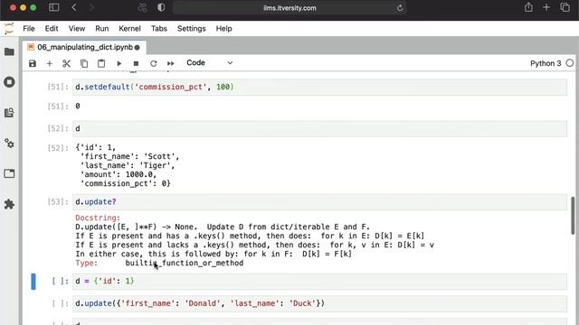Open the cell type Code dropdown
The image size is (579, 325).
coord(209,63)
